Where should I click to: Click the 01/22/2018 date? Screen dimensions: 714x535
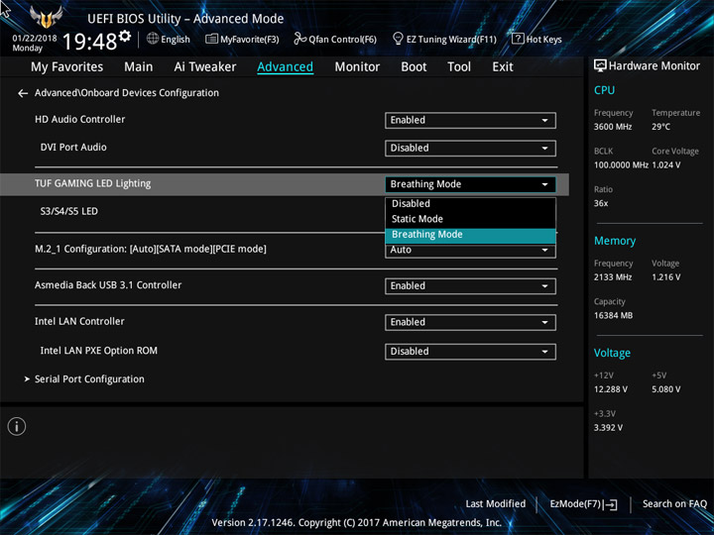pyautogui.click(x=35, y=39)
